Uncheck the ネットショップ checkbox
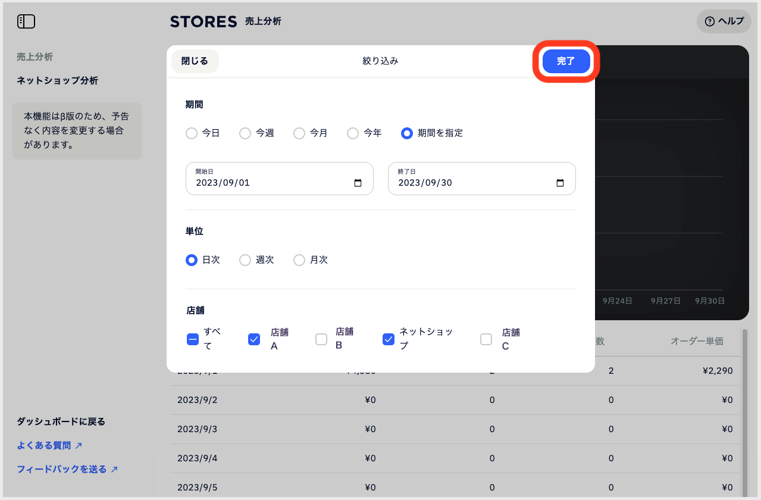 pyautogui.click(x=389, y=339)
